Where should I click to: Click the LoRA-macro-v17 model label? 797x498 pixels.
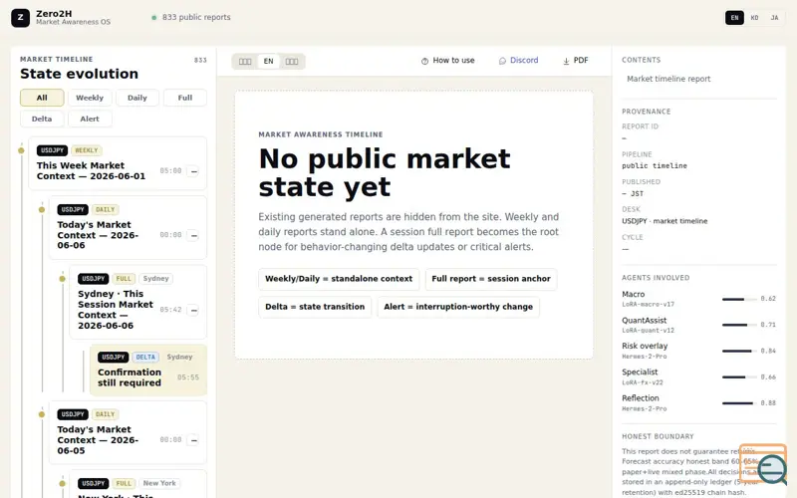(x=649, y=305)
